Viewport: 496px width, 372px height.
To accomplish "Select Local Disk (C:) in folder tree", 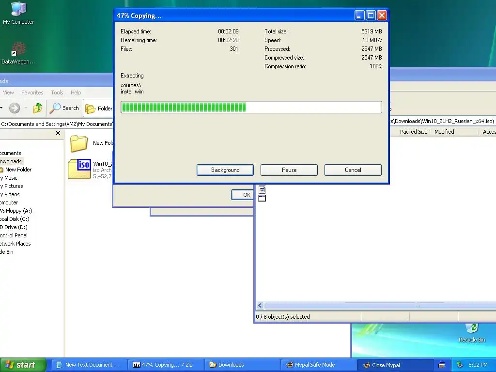I will (15, 219).
